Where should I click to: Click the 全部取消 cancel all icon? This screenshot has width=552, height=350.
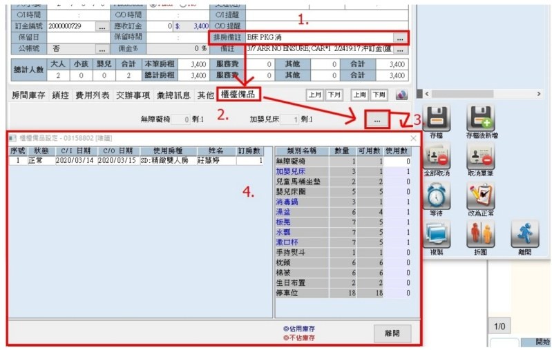tap(437, 157)
